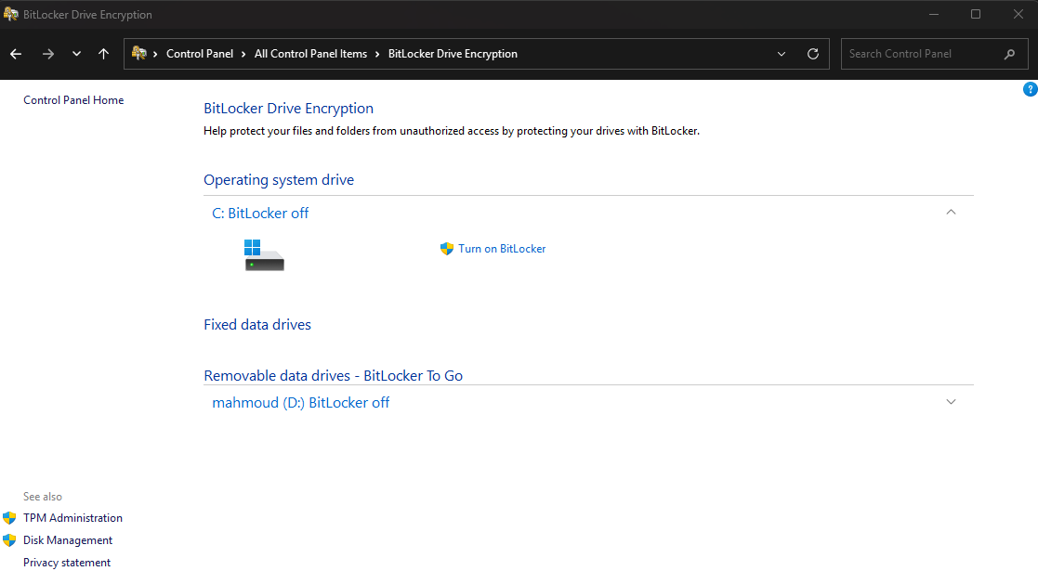
Task: Click the Operating system drive heading
Action: click(x=279, y=180)
